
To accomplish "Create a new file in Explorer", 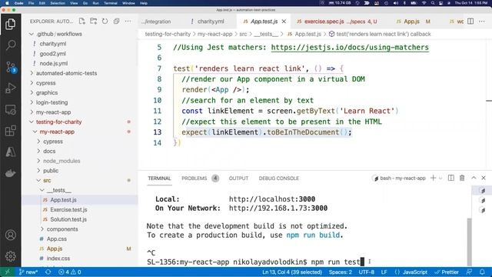I will [82, 21].
